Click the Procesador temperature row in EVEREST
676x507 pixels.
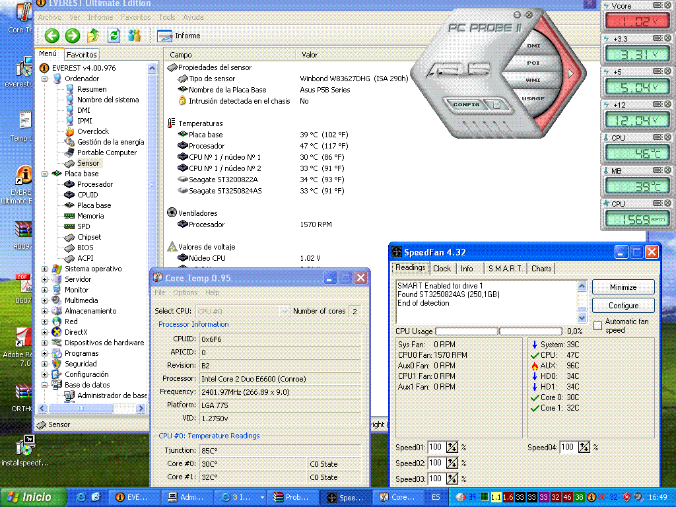(263, 146)
